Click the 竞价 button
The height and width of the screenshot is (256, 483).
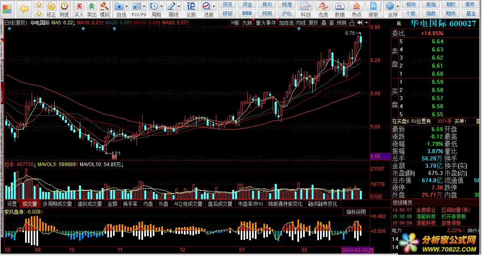(267, 4)
